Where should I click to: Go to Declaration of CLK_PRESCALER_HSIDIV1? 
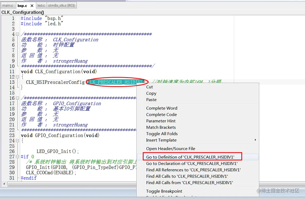(198, 163)
